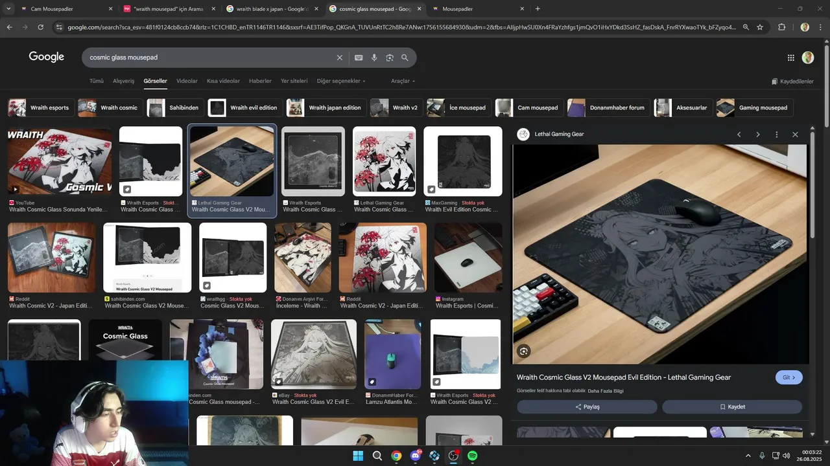Viewport: 830px width, 466px height.
Task: Open YouTube Wraith Cosmic Glass video thumbnail
Action: 60,161
